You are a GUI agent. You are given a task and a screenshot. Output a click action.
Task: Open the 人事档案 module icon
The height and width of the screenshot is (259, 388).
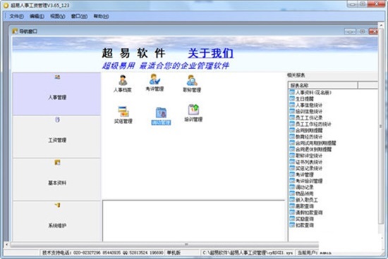[123, 84]
